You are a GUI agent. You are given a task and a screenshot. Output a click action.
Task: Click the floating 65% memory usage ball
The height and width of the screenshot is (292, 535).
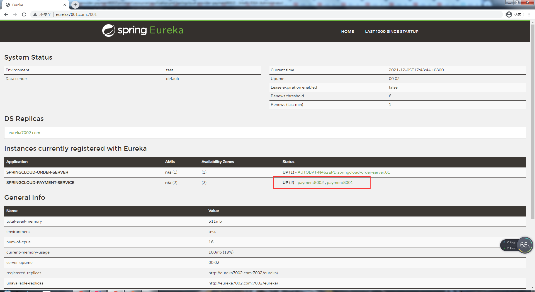tap(525, 245)
